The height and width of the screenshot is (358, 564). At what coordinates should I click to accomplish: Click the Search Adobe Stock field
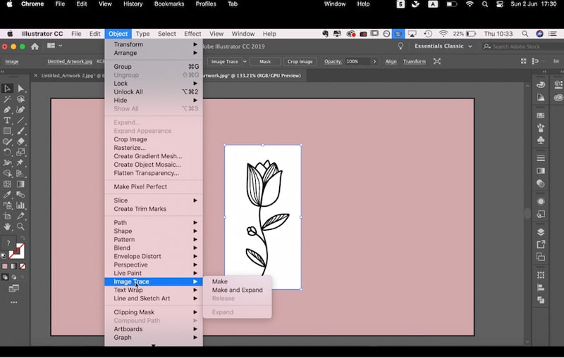pos(522,46)
